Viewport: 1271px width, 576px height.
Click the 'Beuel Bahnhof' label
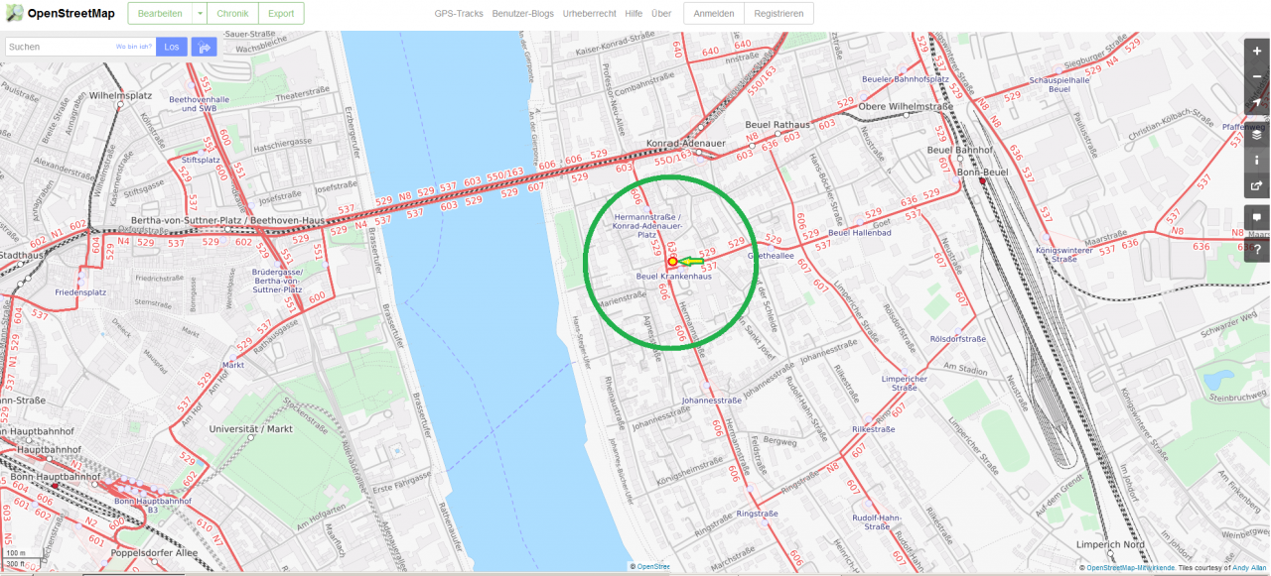pos(960,149)
